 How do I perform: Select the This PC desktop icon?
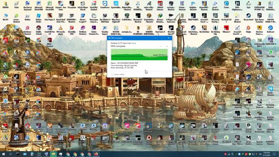[6, 17]
